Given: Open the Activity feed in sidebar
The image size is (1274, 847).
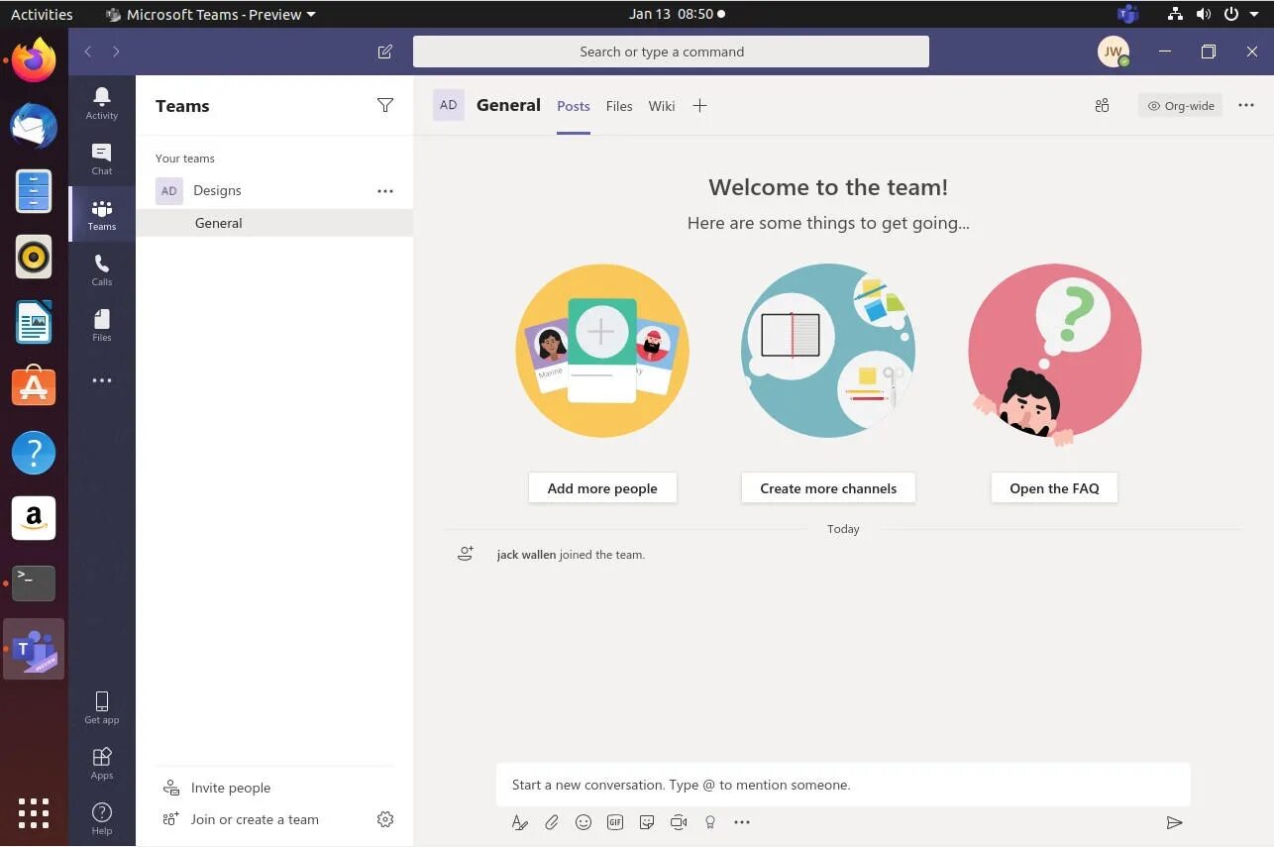Looking at the screenshot, I should click(x=102, y=102).
